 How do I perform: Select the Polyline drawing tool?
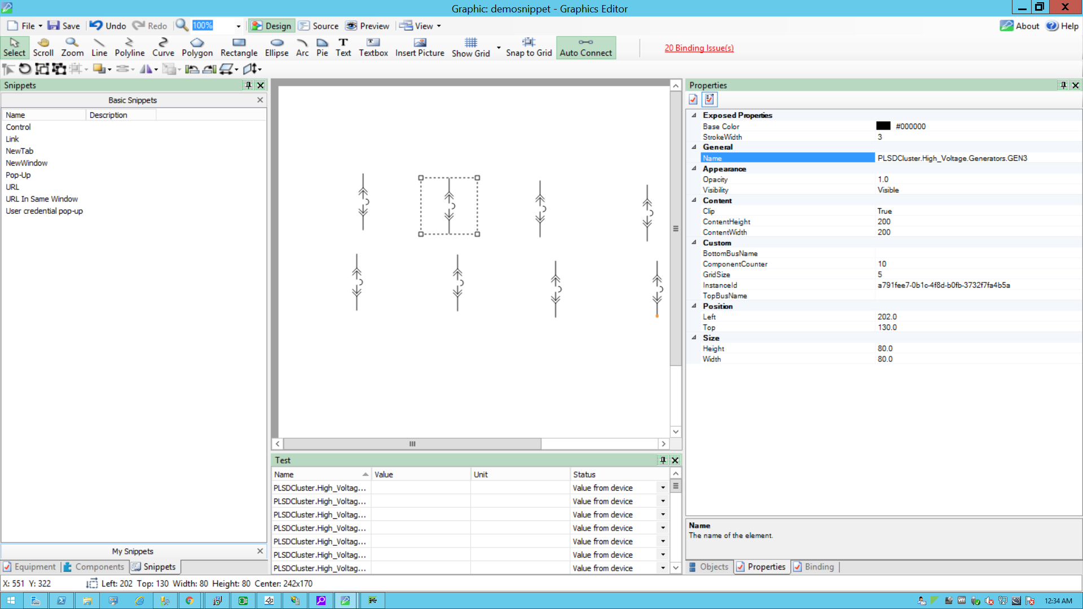point(129,47)
